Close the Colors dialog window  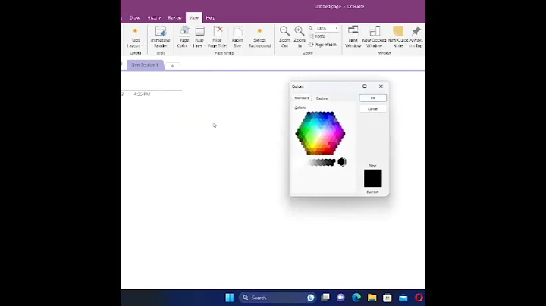click(x=381, y=86)
